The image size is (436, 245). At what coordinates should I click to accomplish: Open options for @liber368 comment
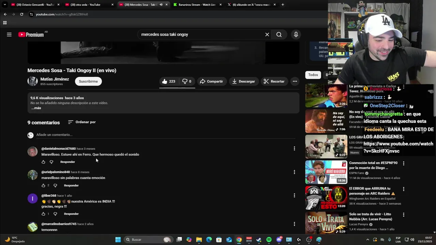294,195
